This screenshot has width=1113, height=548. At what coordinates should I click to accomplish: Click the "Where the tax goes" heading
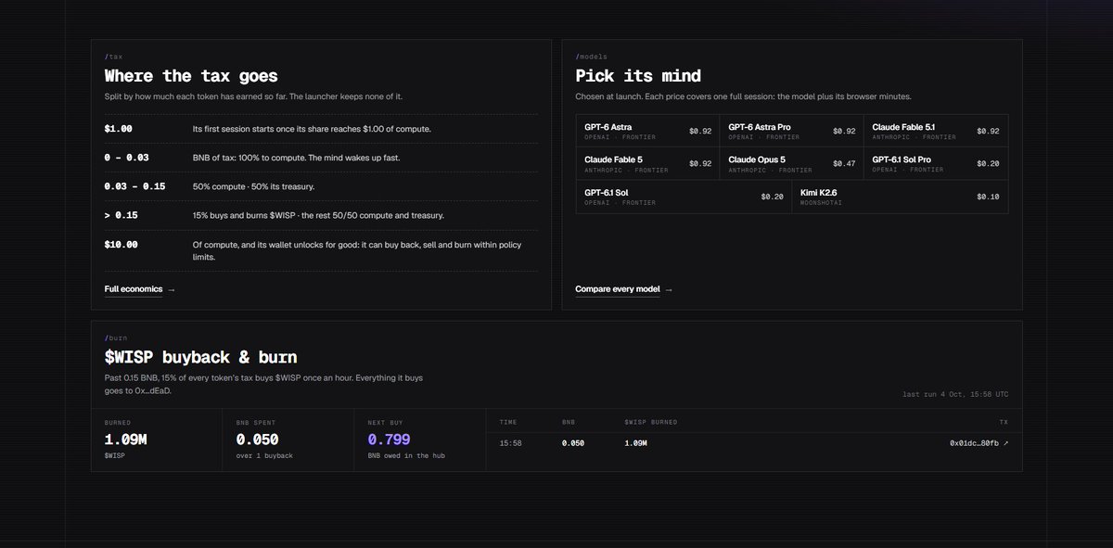coord(191,76)
